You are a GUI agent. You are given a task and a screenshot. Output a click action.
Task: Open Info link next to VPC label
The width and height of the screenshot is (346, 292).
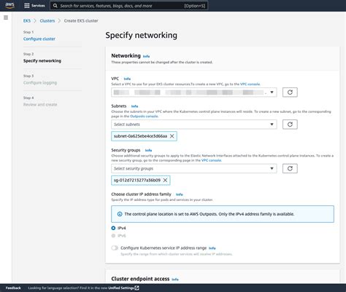click(127, 79)
